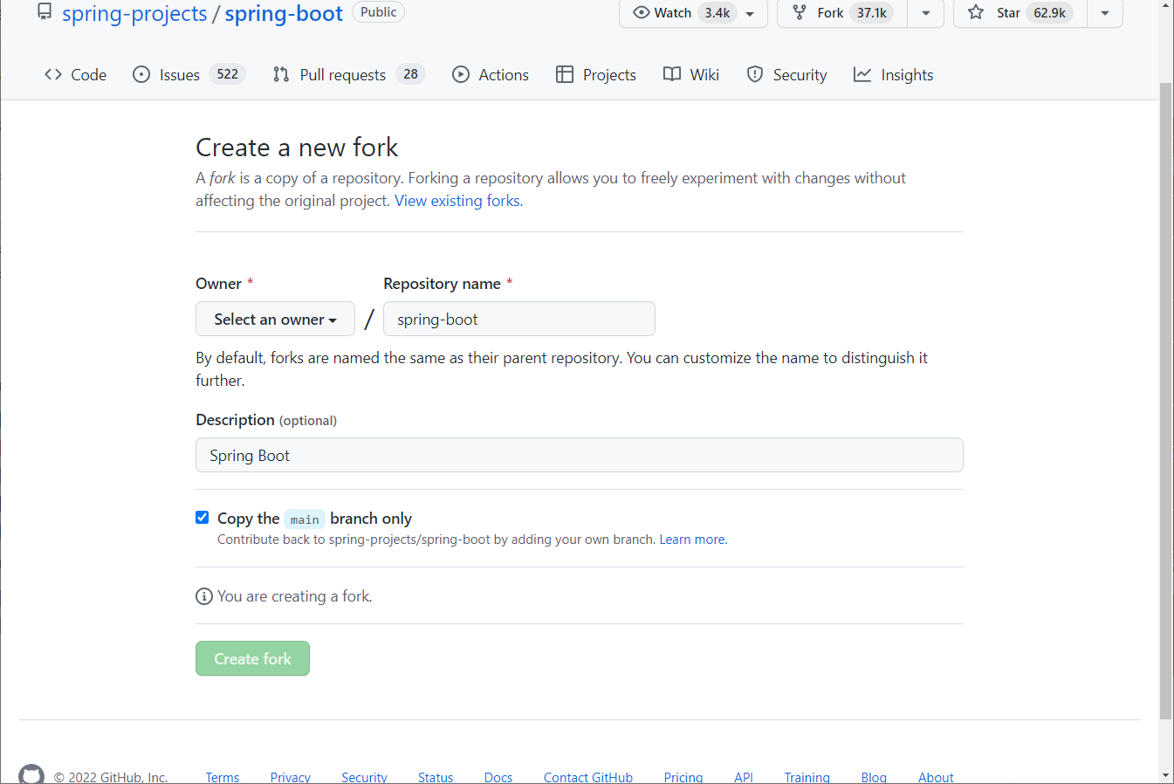Switch to the Issues tab
Viewport: 1174px width, 784px height.
pos(189,75)
